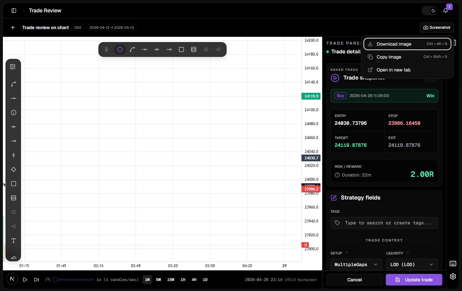Screen dimensions: 462x291
Task: Select the rectangle tool in the vertical toolbar
Action: click(14, 184)
